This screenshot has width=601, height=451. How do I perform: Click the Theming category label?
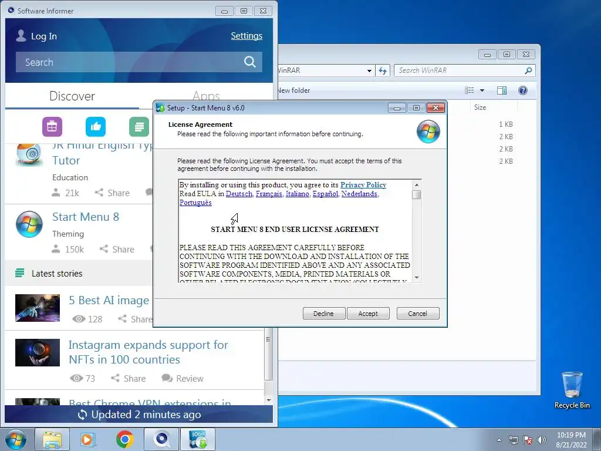coord(68,234)
